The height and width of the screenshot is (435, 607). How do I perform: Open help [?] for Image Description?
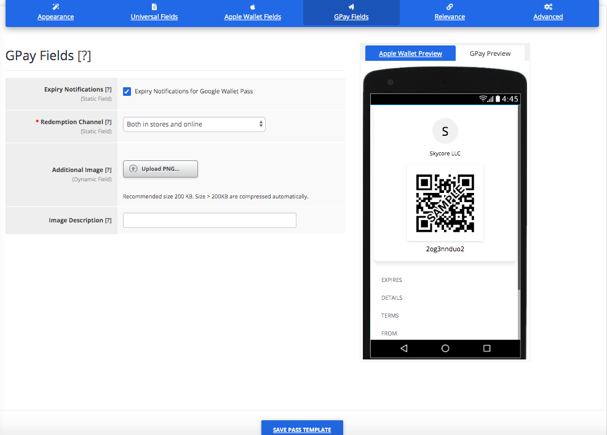(x=108, y=220)
